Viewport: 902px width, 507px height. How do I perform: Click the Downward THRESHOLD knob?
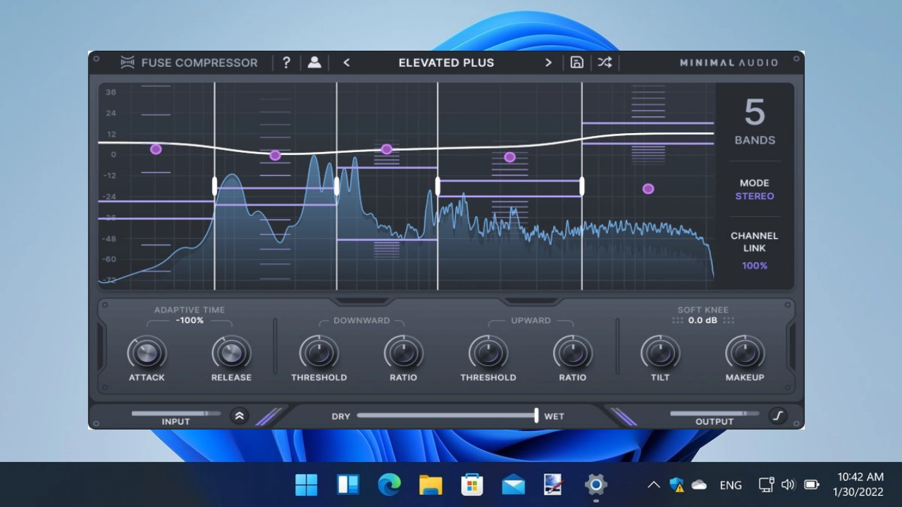[x=319, y=353]
